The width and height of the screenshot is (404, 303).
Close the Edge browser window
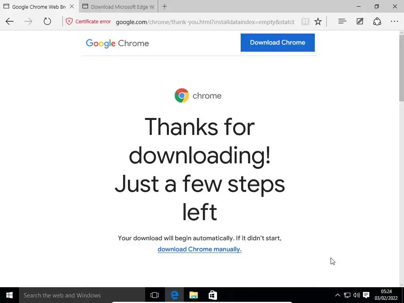(395, 6)
